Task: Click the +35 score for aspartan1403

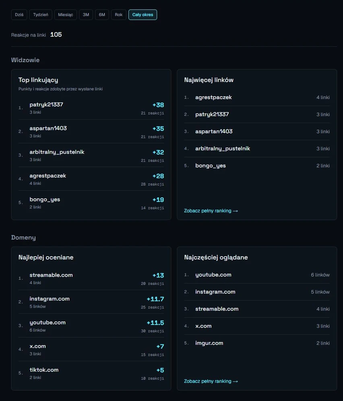Action: point(158,129)
